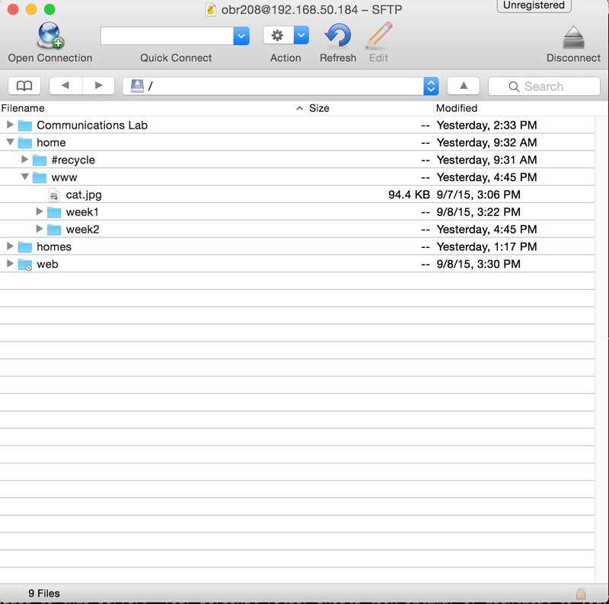
Task: Click the 9 Files status text
Action: pos(44,593)
